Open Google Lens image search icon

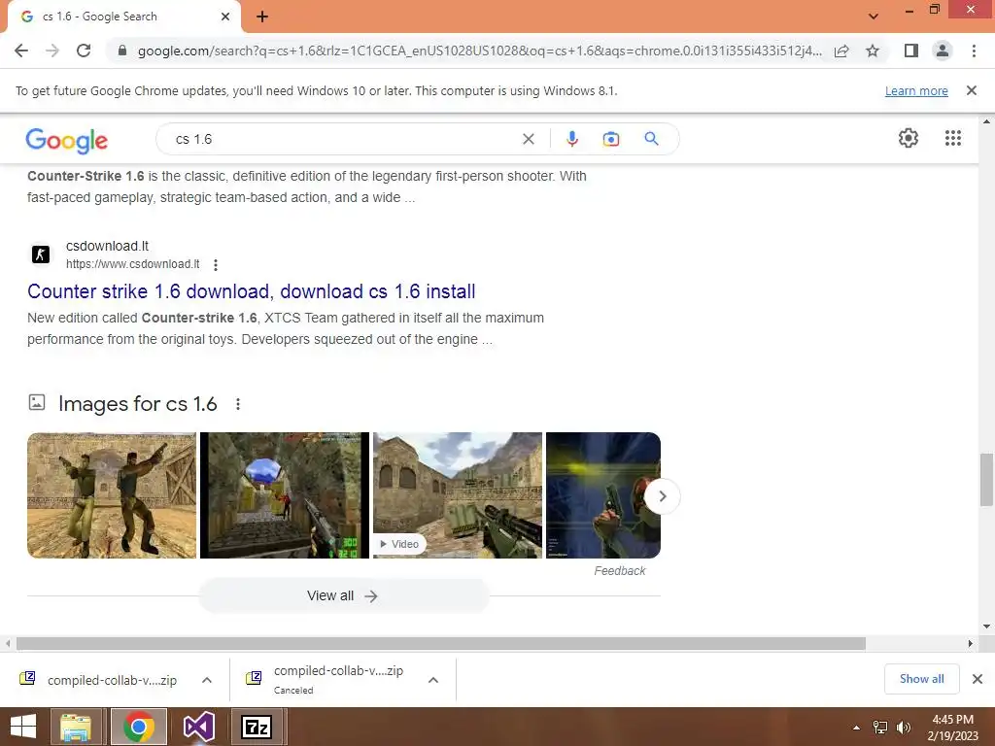coord(610,139)
